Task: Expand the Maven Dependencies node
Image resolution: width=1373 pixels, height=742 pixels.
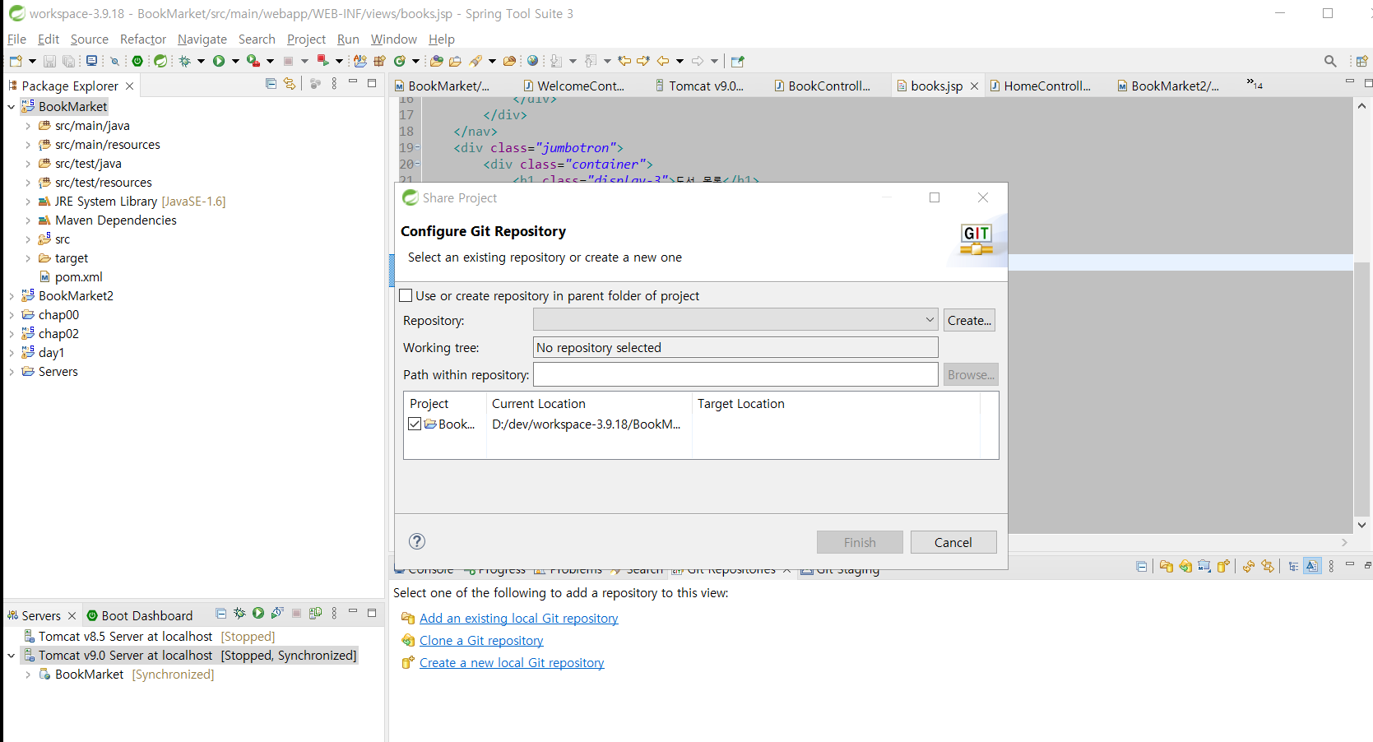Action: click(x=27, y=220)
